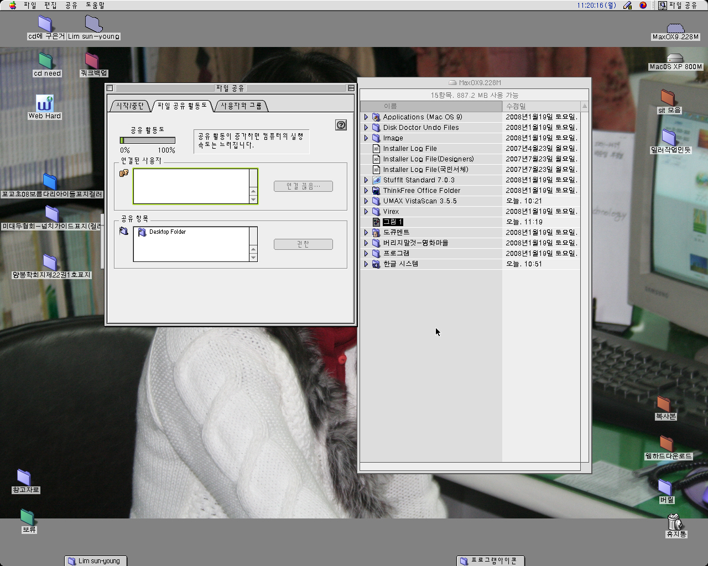
Task: Click the help question mark icon
Action: tap(341, 125)
